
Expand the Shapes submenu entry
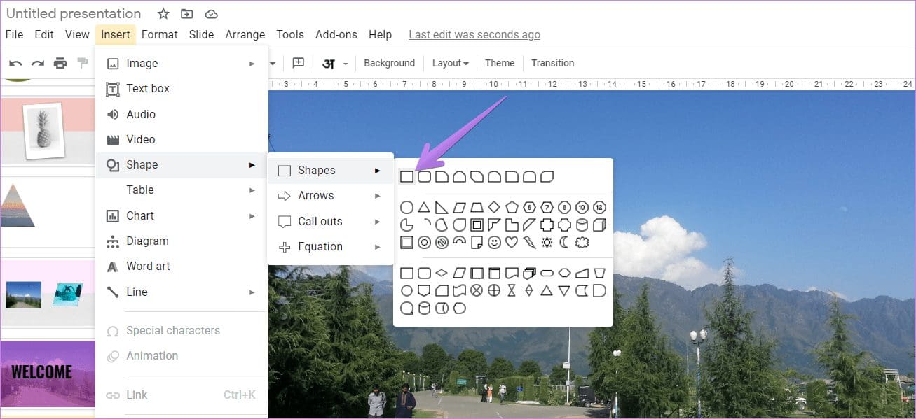(x=331, y=171)
